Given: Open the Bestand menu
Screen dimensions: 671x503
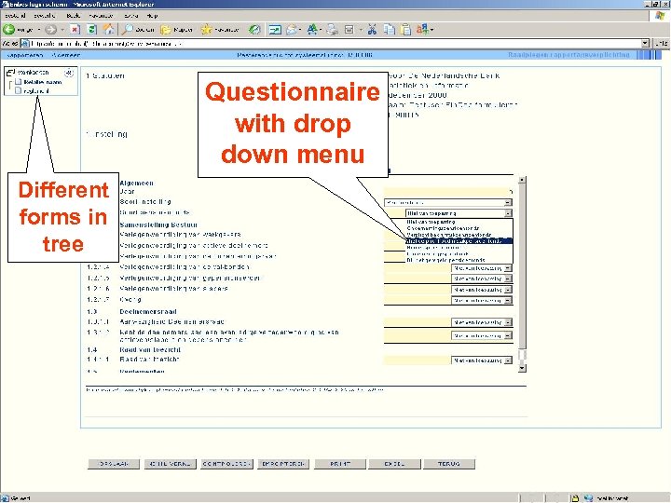Looking at the screenshot, I should tap(15, 16).
